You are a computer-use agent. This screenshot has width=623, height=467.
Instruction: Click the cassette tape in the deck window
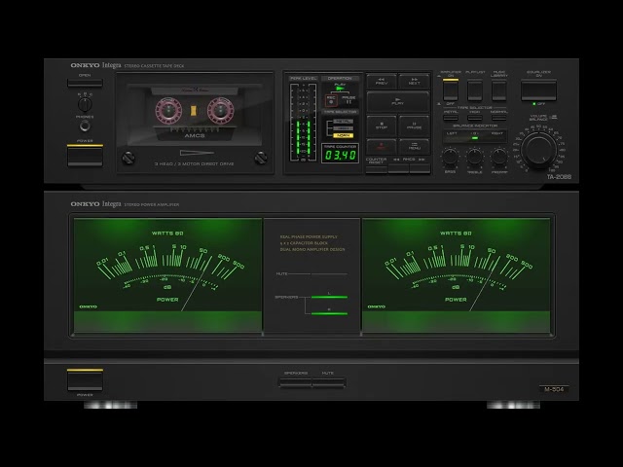coord(194,113)
